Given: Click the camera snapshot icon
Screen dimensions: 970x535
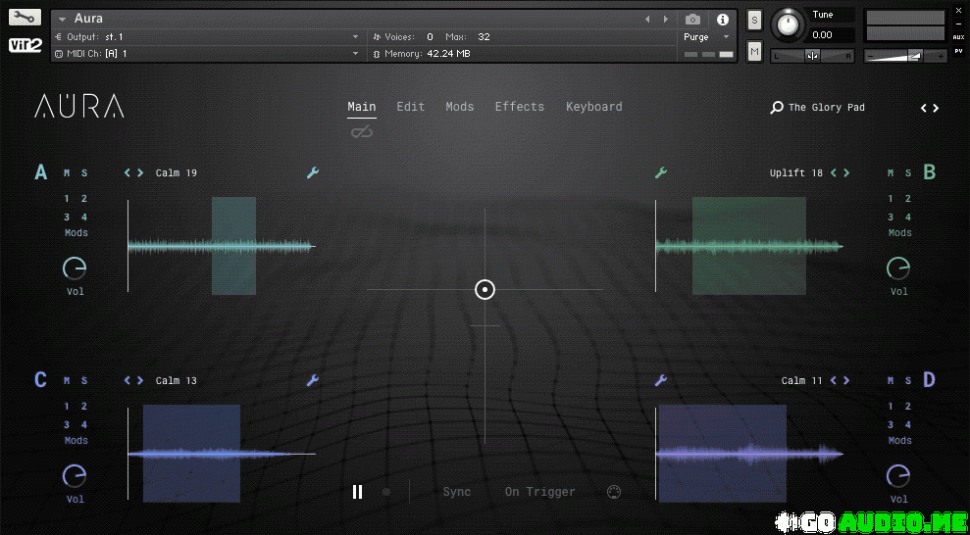Looking at the screenshot, I should (692, 20).
